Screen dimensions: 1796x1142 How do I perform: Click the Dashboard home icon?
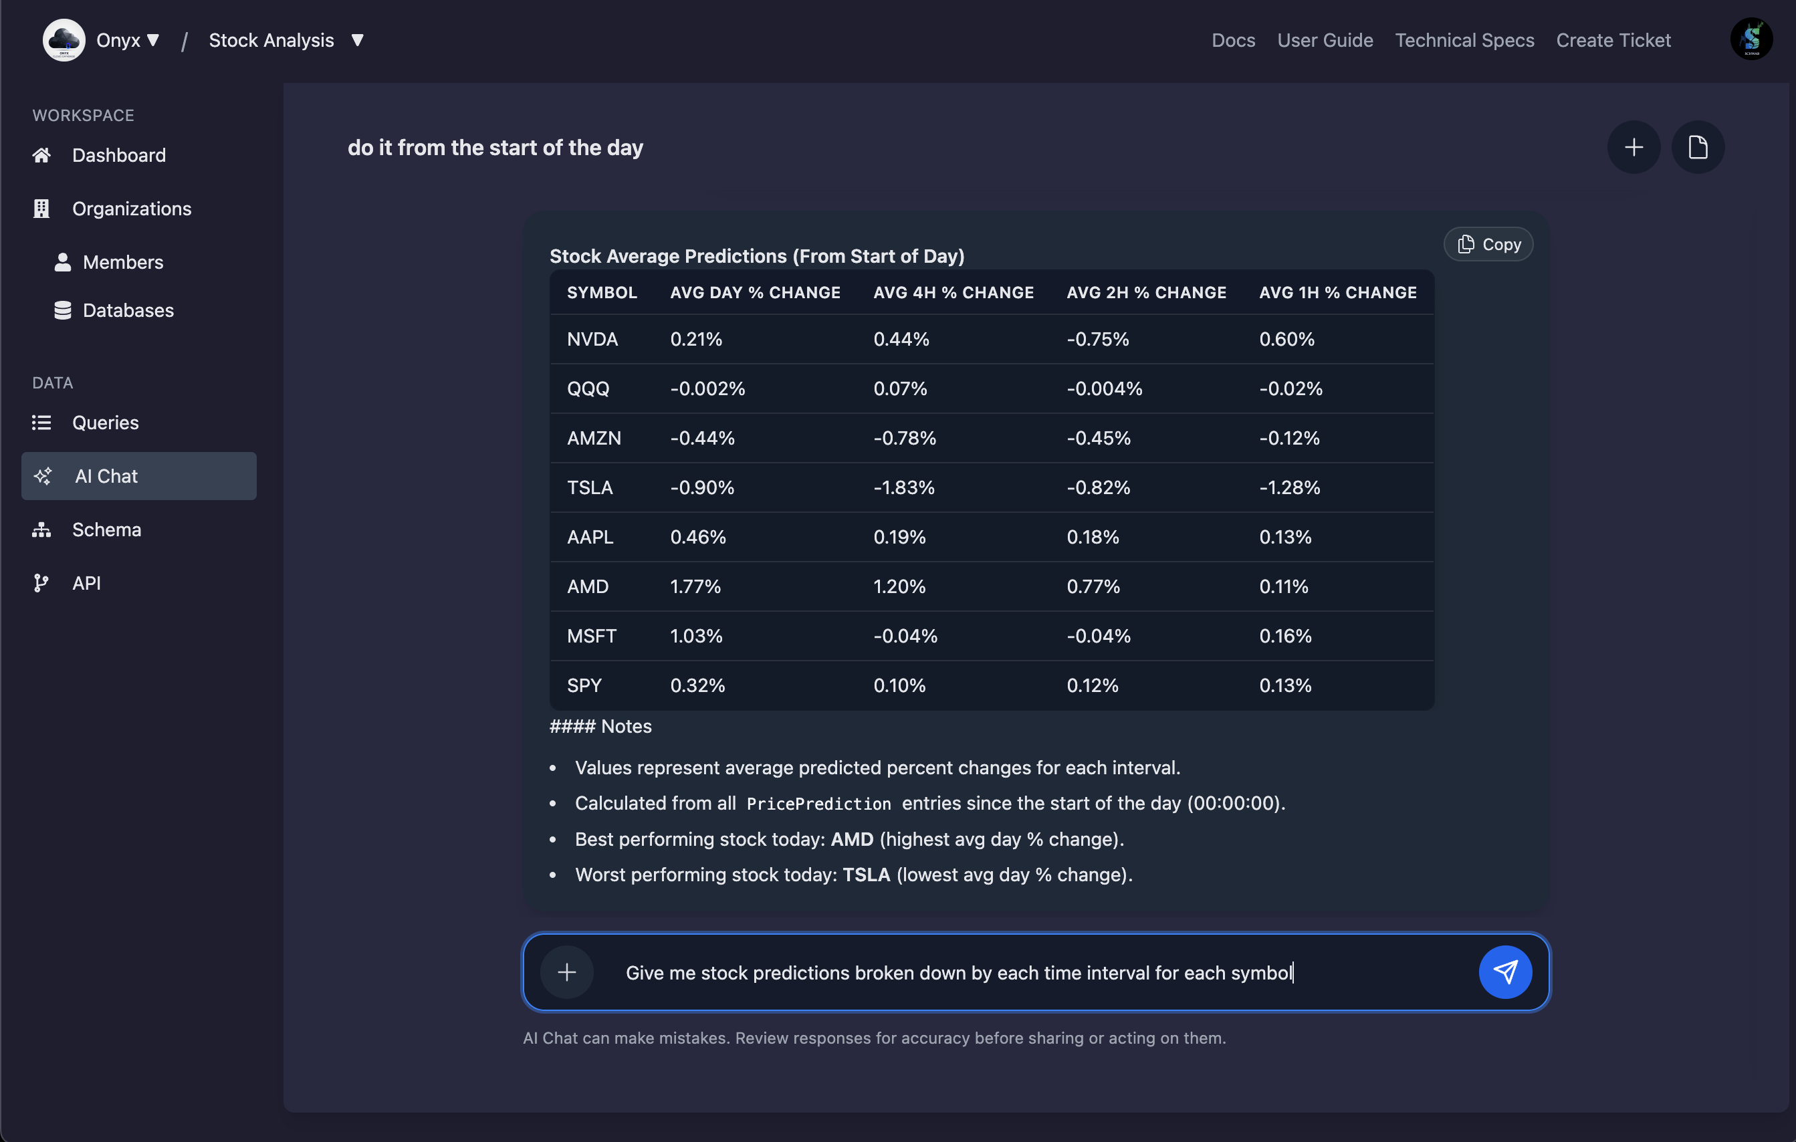[41, 155]
